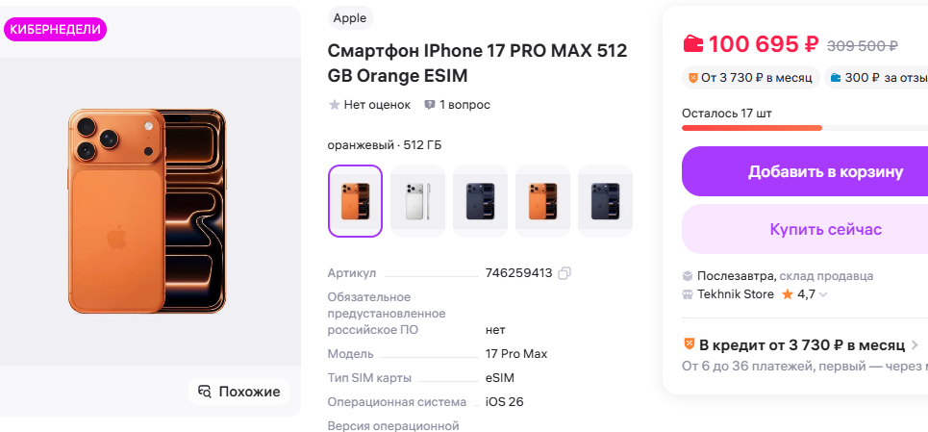Viewport: 928px width, 432px height.
Task: Expand the credit offer arrow
Action: (x=915, y=344)
